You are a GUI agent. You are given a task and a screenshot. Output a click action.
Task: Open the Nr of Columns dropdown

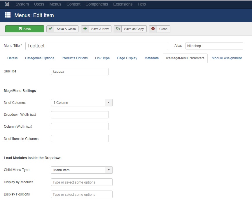pyautogui.click(x=82, y=103)
